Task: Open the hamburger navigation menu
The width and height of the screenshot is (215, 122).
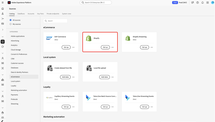Action: pos(3,3)
